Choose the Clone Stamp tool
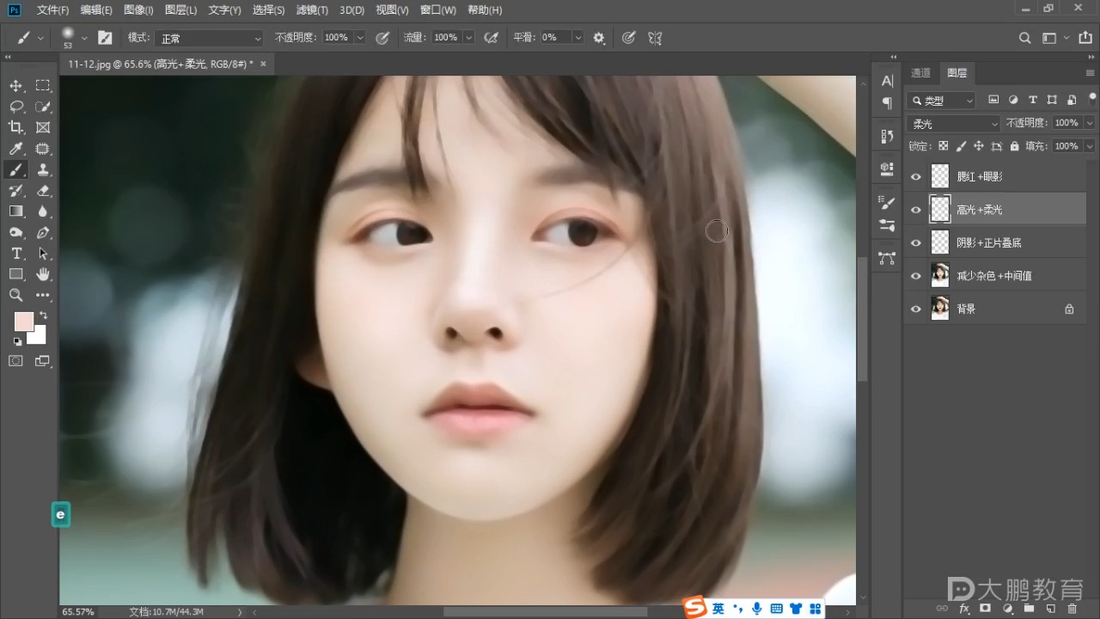The image size is (1100, 619). [43, 169]
